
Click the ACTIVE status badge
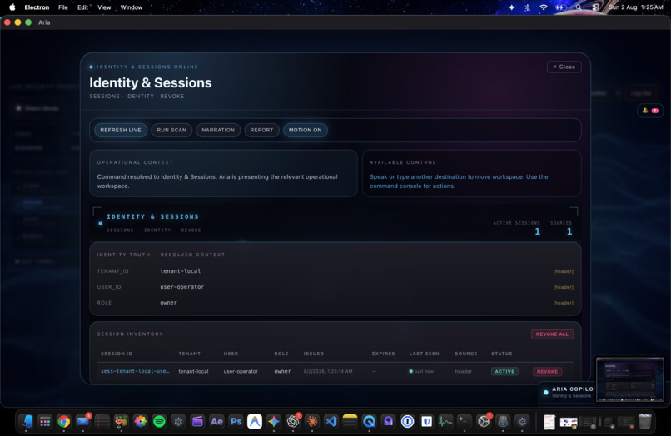pyautogui.click(x=504, y=371)
